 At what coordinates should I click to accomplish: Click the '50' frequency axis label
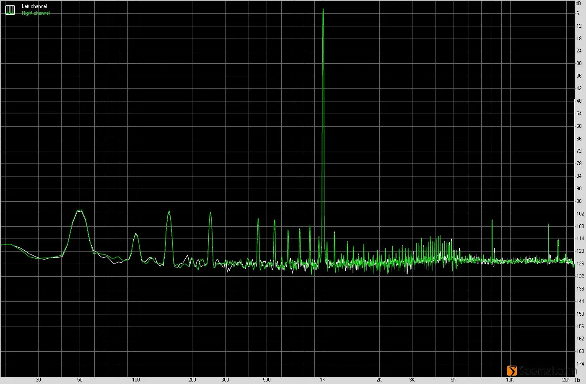(x=80, y=380)
